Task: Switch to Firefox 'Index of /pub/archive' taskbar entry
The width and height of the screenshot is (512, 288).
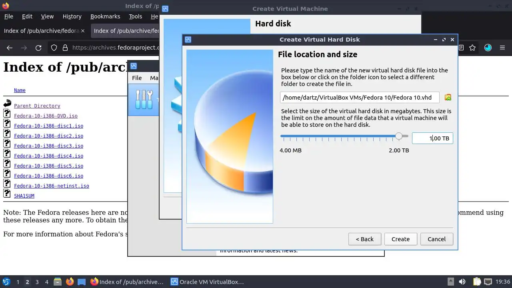Action: [x=127, y=282]
